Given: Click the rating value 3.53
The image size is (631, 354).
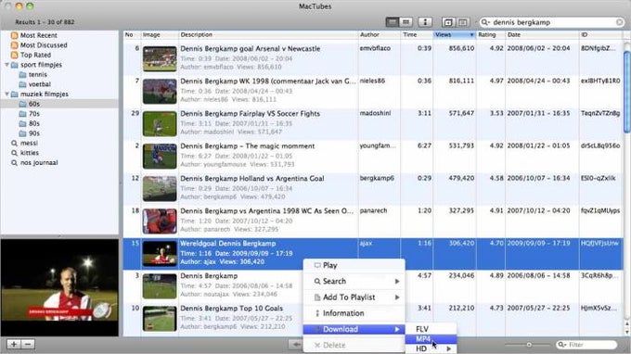Looking at the screenshot, I should point(496,113).
